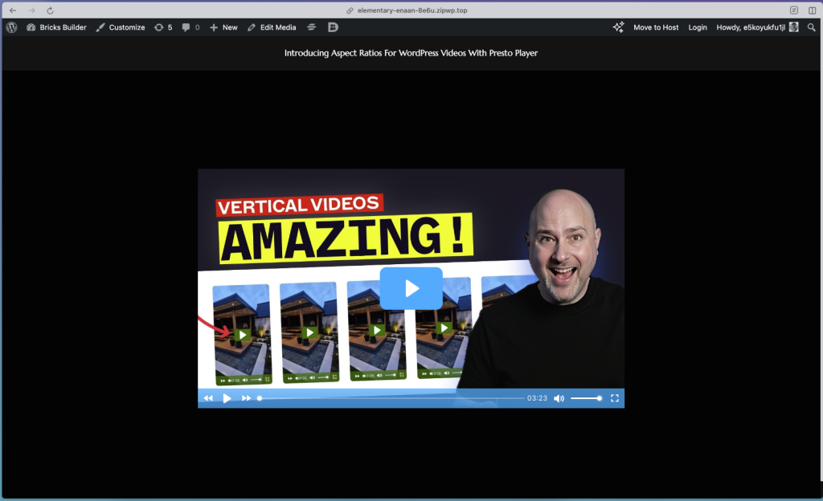Image resolution: width=823 pixels, height=501 pixels.
Task: Start the video with the large blue play button
Action: point(411,288)
